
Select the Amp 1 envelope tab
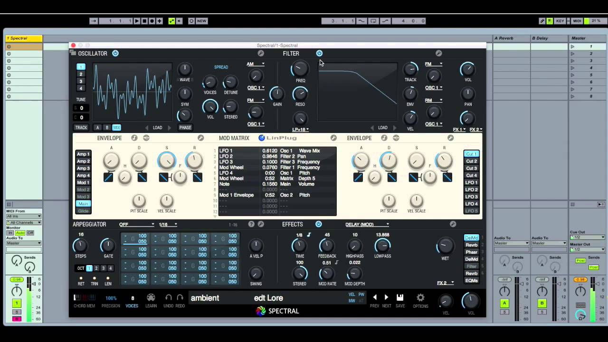(x=83, y=154)
